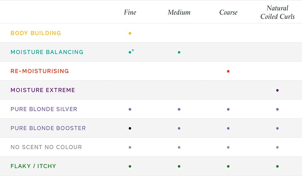Click the yellow Body Building Fine dot
The image size is (302, 176).
point(130,33)
